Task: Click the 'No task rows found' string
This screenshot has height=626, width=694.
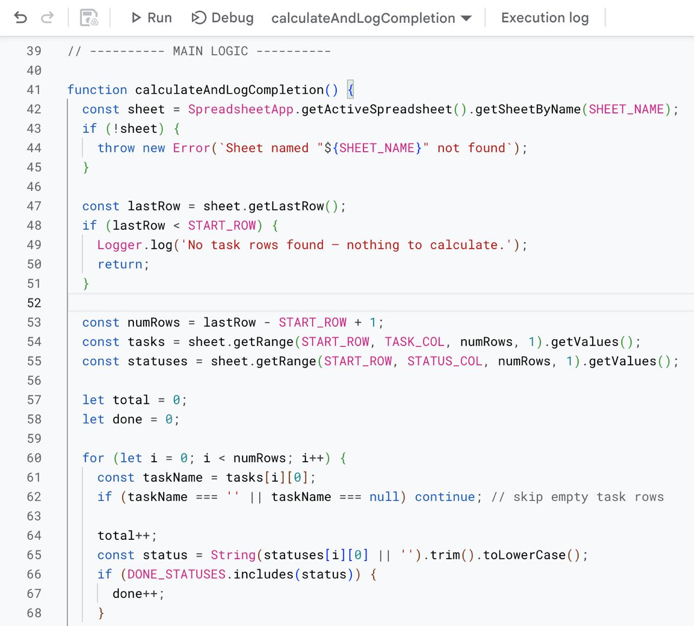Action: coord(346,245)
